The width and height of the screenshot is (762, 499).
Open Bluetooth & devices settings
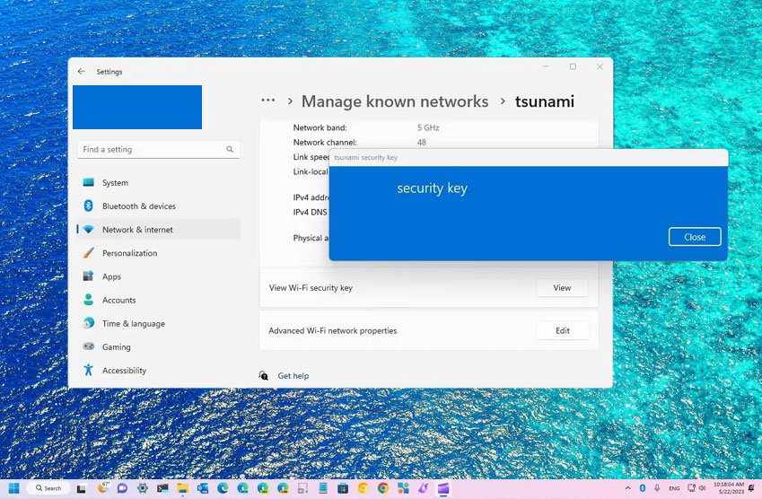click(138, 206)
